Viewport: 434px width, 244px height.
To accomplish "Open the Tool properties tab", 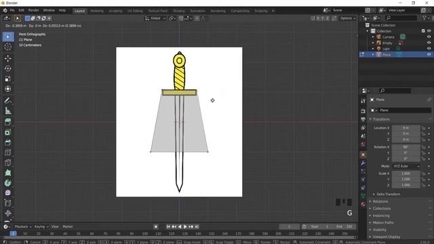I will (x=363, y=101).
